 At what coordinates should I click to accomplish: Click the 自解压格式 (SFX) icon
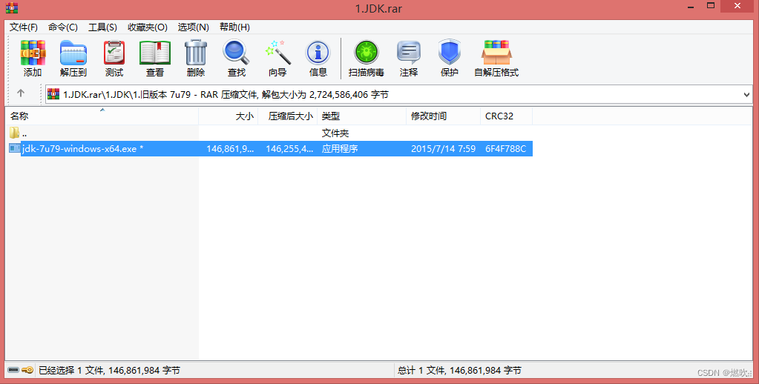pos(496,53)
